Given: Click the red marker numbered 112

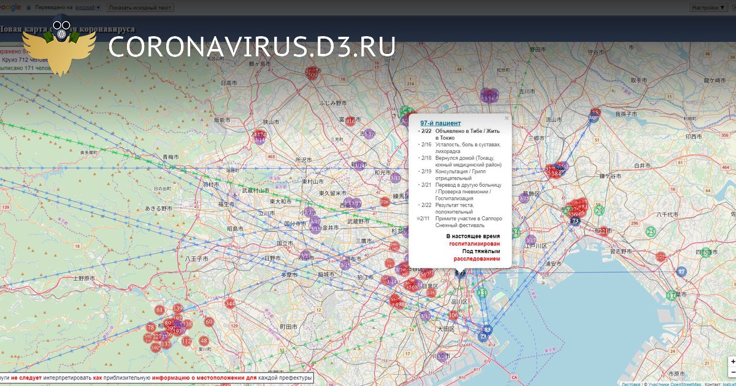Looking at the screenshot, I should pos(186,341).
